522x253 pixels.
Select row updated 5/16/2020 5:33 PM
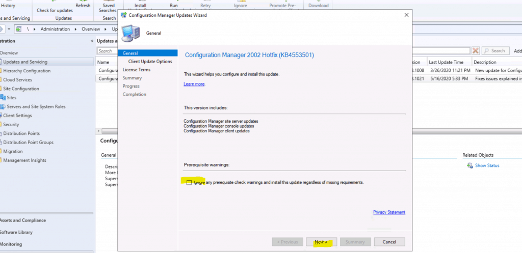pos(450,78)
